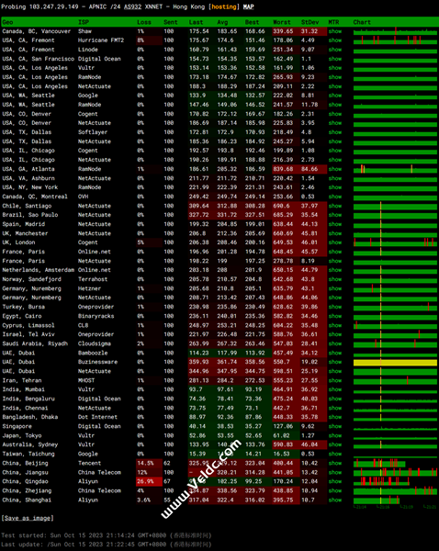
Task: Click the ISP column header
Action: (x=83, y=22)
